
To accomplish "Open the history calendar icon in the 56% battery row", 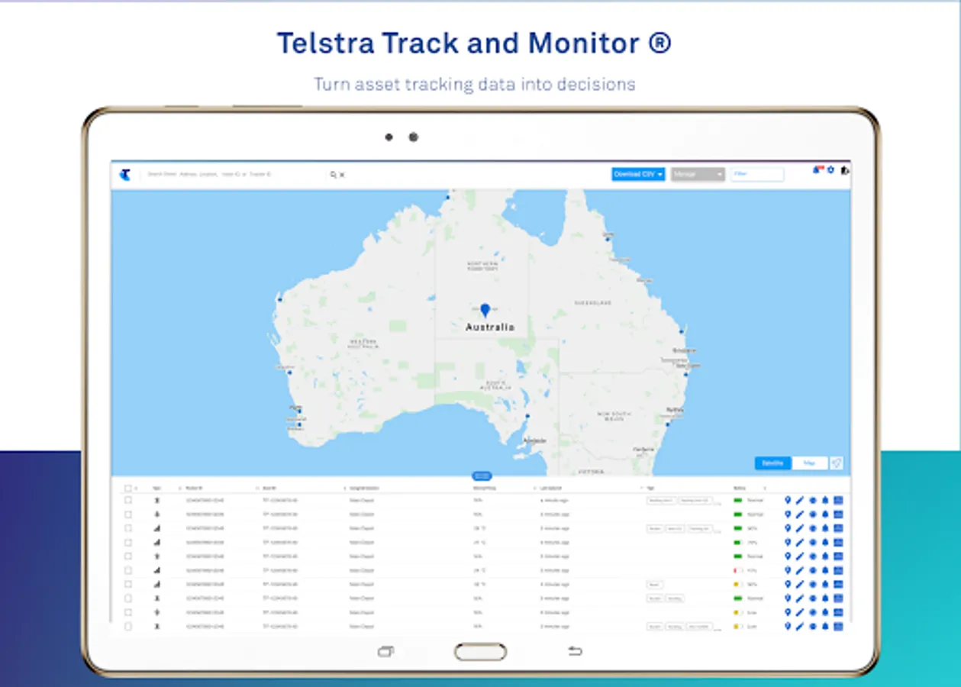I will pos(838,584).
